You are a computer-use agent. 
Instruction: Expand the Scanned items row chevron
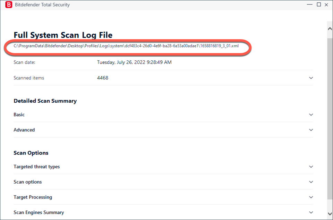pyautogui.click(x=311, y=78)
